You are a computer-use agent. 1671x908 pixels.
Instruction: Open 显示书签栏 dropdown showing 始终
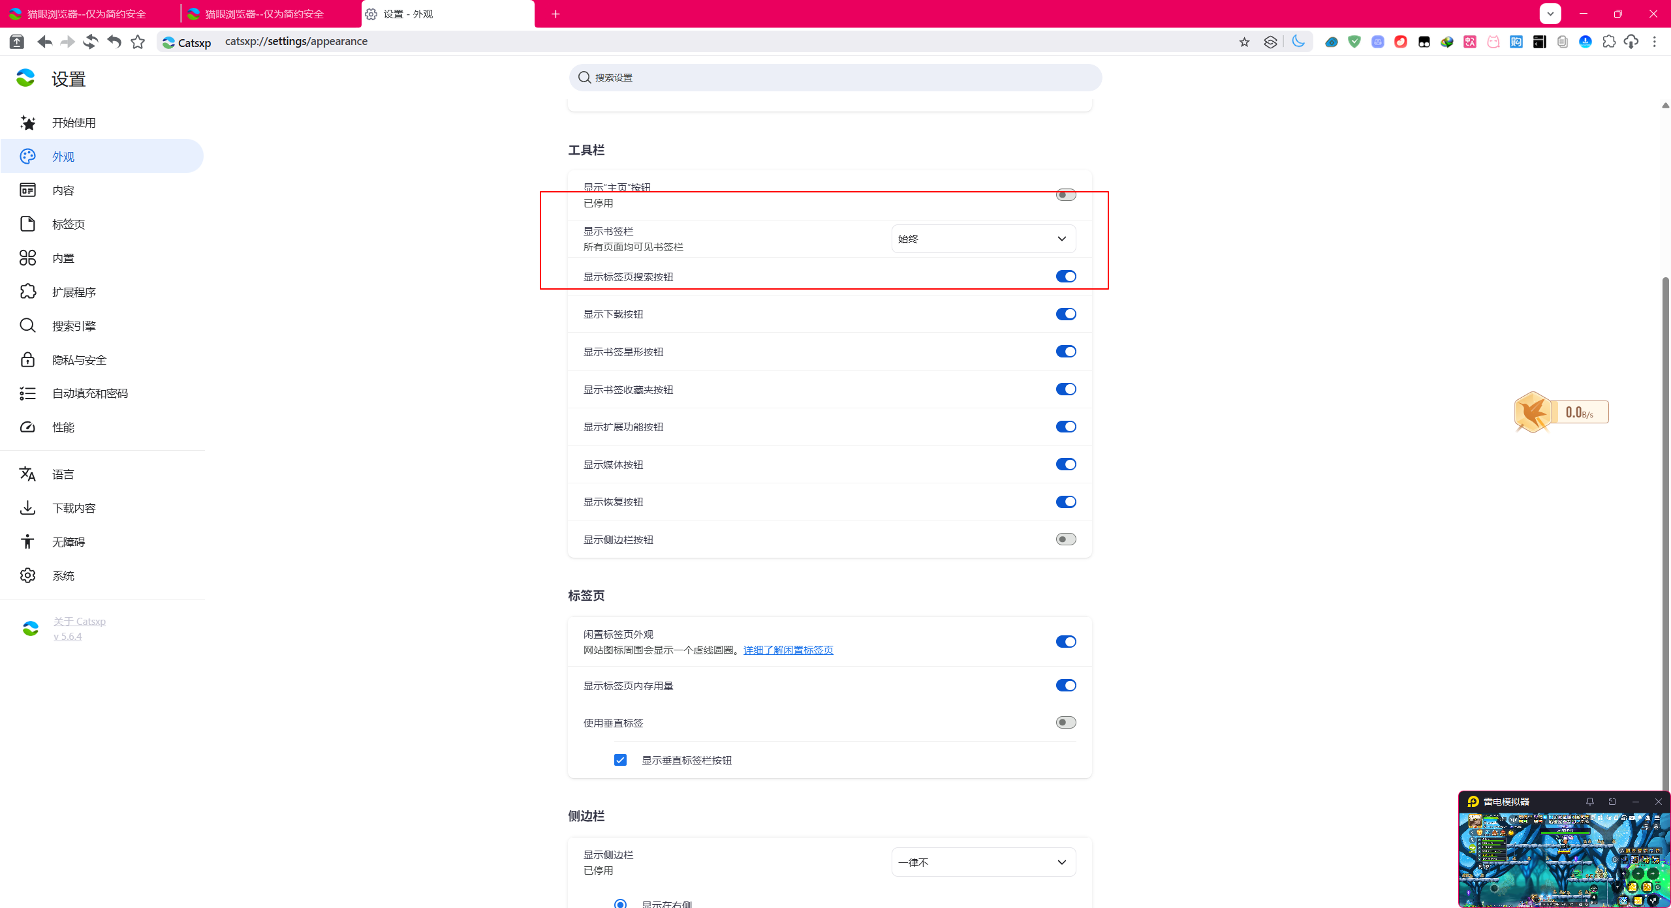(x=983, y=239)
